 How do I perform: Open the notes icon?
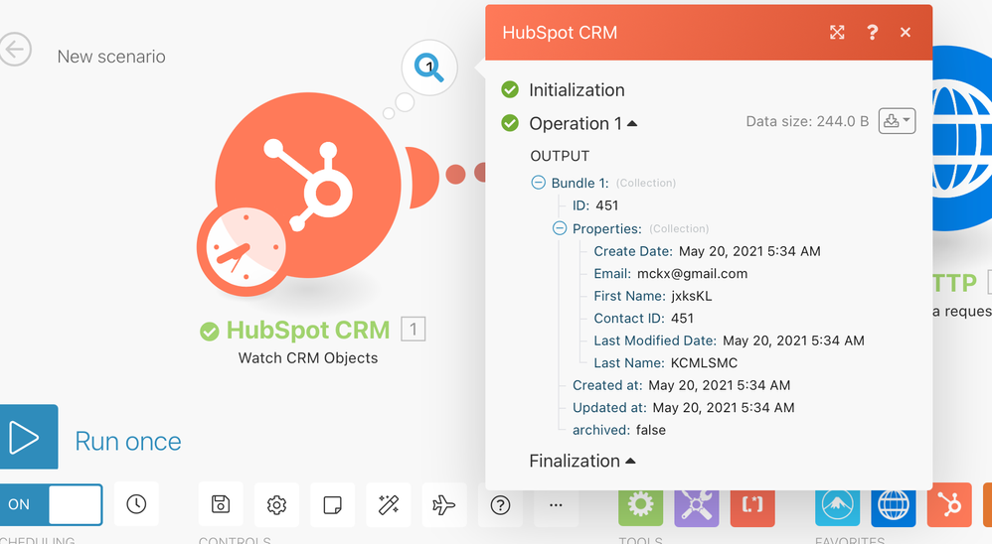pyautogui.click(x=332, y=504)
